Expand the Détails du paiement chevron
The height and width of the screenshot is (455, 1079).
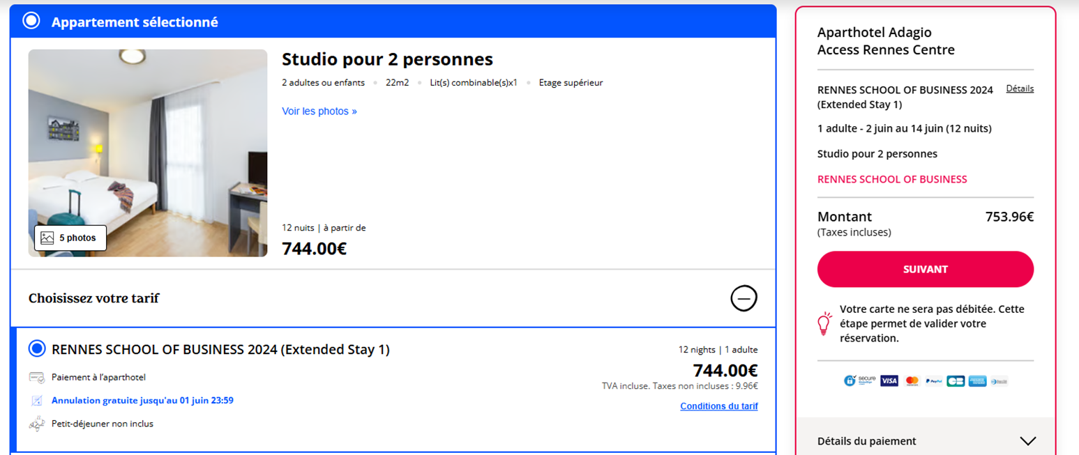point(1027,441)
